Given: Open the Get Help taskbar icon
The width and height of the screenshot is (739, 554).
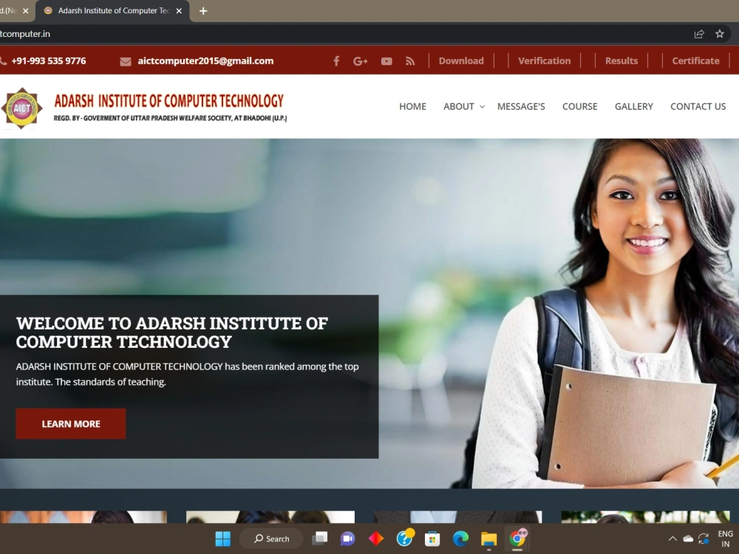Looking at the screenshot, I should click(x=404, y=538).
